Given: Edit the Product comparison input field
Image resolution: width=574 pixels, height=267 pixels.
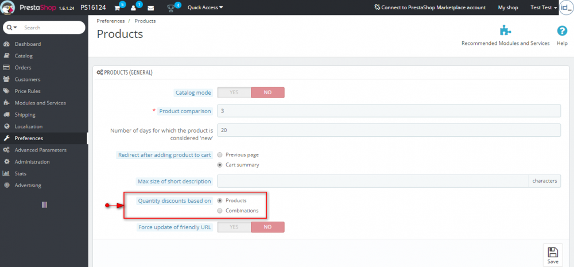Looking at the screenshot, I should click(389, 111).
